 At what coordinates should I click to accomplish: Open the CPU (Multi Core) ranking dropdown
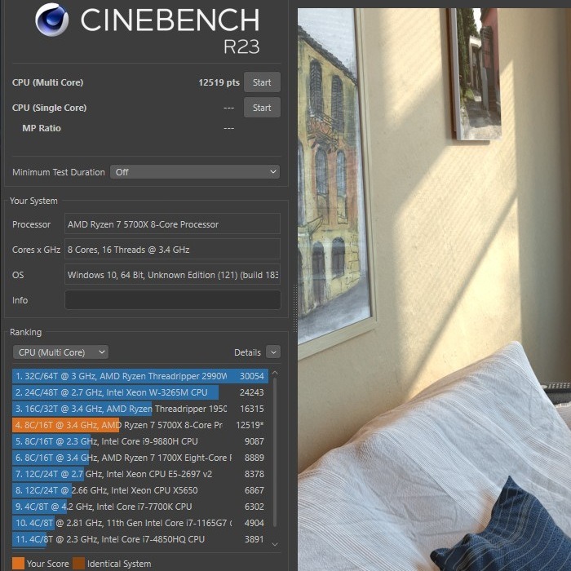pos(61,352)
